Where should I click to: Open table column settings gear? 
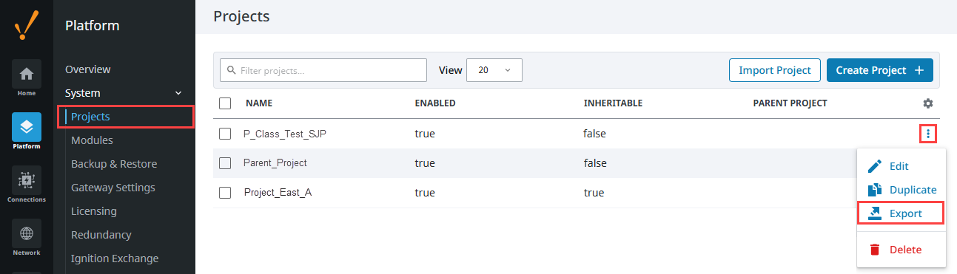(x=928, y=103)
